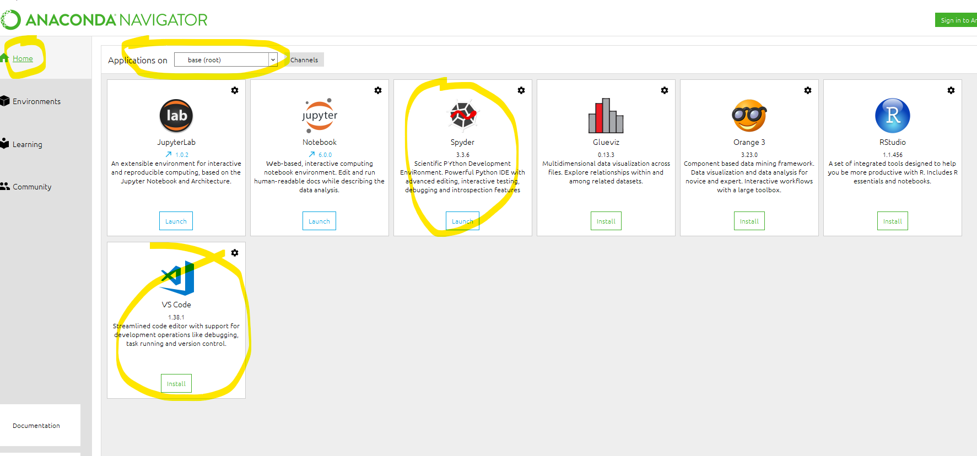Click the VS Code app title
The width and height of the screenshot is (977, 456).
click(176, 305)
